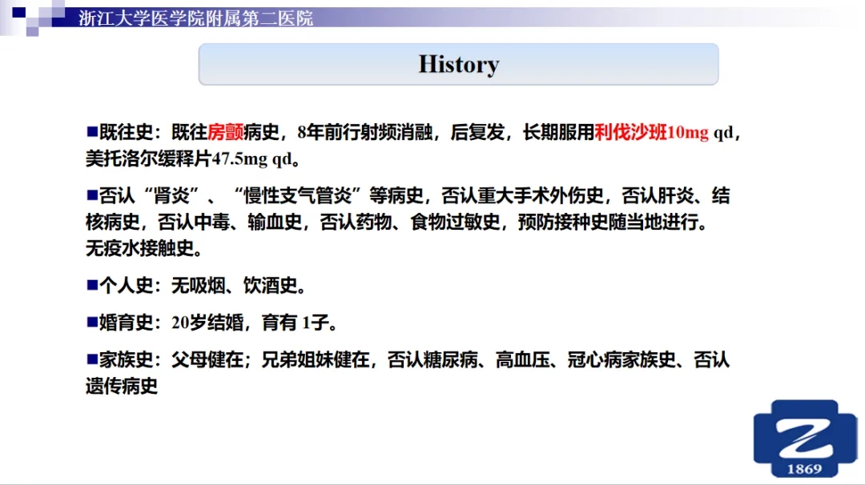Click the red word 房颤

(225, 133)
